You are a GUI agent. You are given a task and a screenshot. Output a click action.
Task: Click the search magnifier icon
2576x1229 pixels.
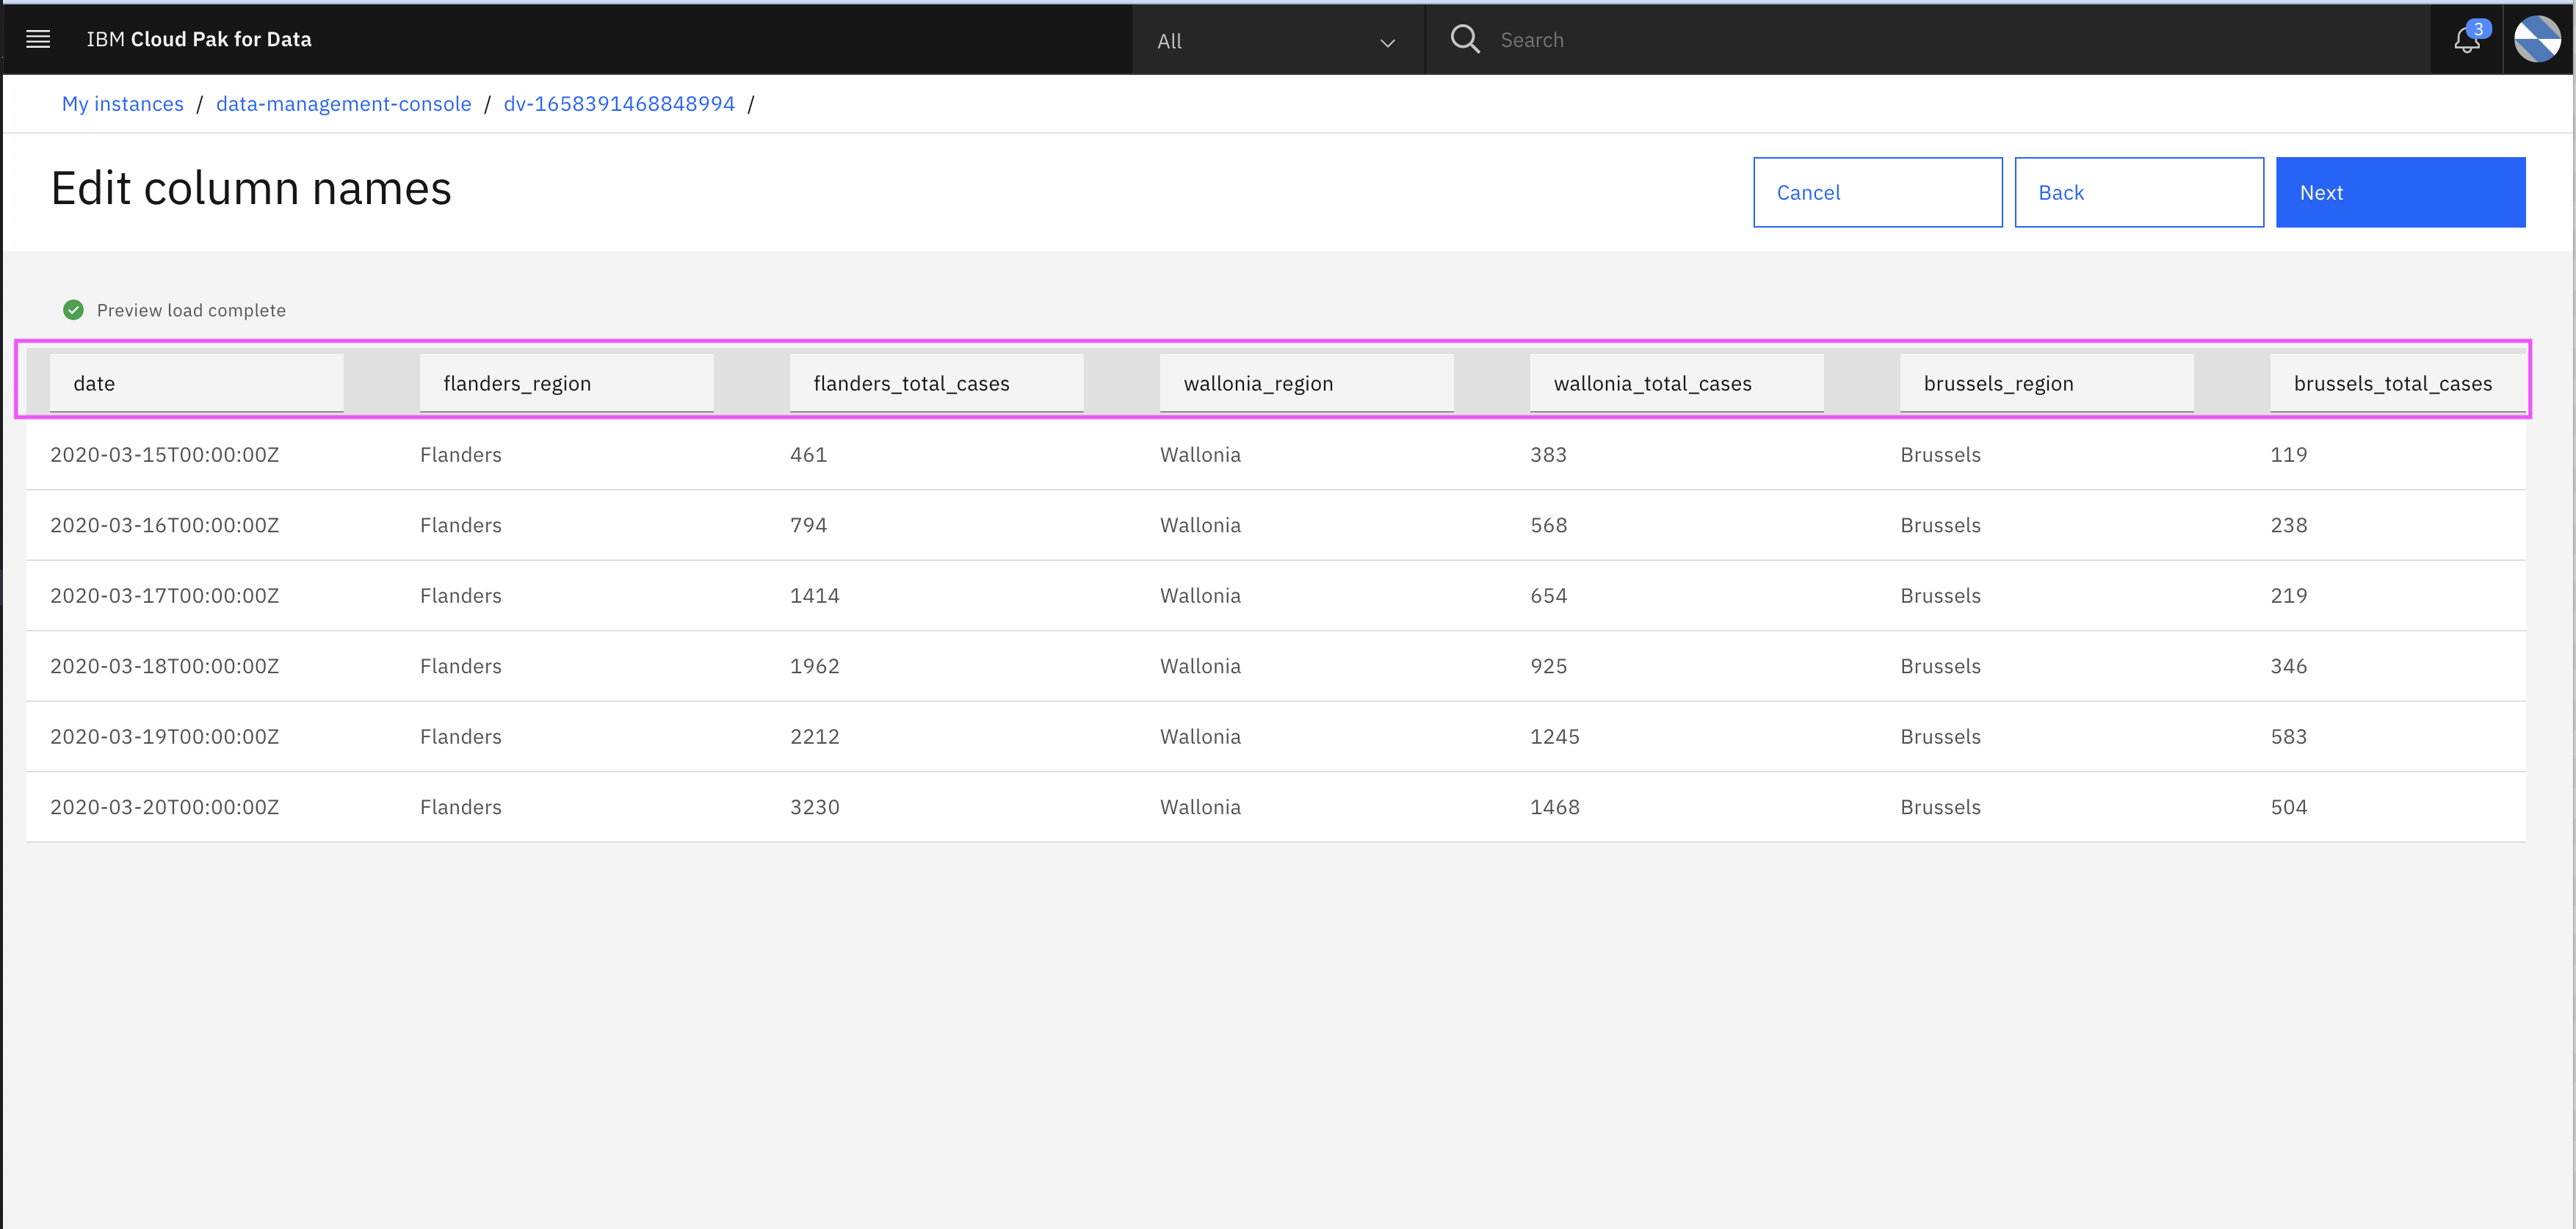click(x=1465, y=39)
